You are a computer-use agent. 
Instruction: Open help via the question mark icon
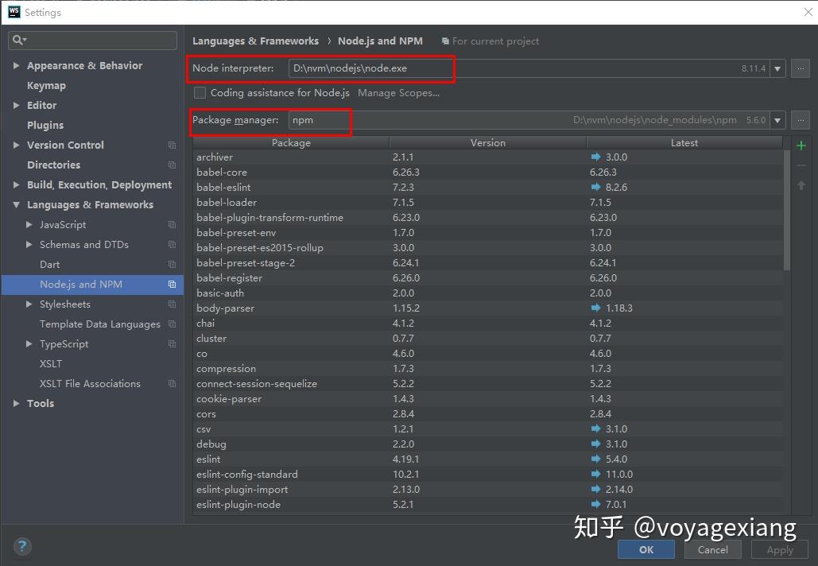[x=21, y=546]
